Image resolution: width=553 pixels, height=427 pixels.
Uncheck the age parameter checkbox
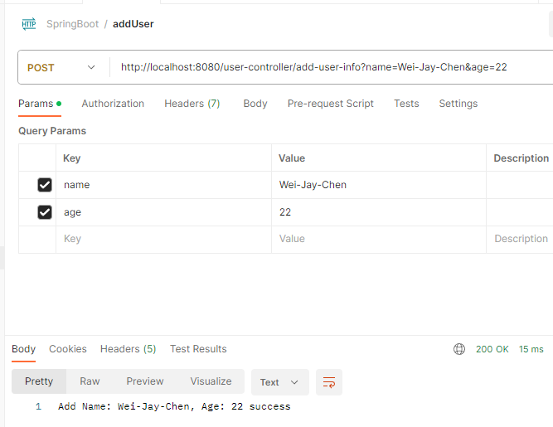click(x=45, y=212)
